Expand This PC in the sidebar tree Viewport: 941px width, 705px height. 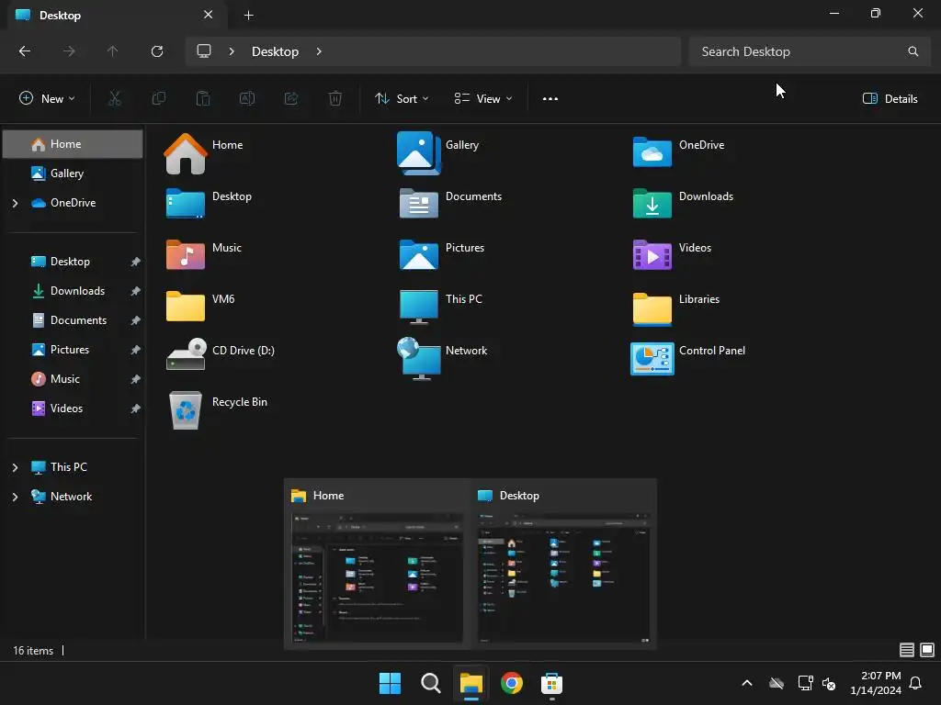15,467
